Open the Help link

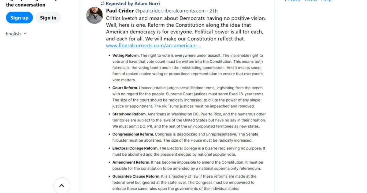(326, 1)
